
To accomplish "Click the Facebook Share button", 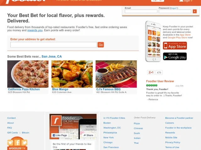I will [88, 135].
